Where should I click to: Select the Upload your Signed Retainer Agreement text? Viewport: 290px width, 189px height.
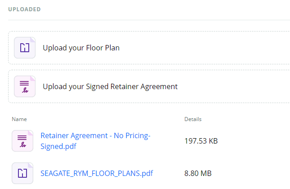[x=110, y=87]
